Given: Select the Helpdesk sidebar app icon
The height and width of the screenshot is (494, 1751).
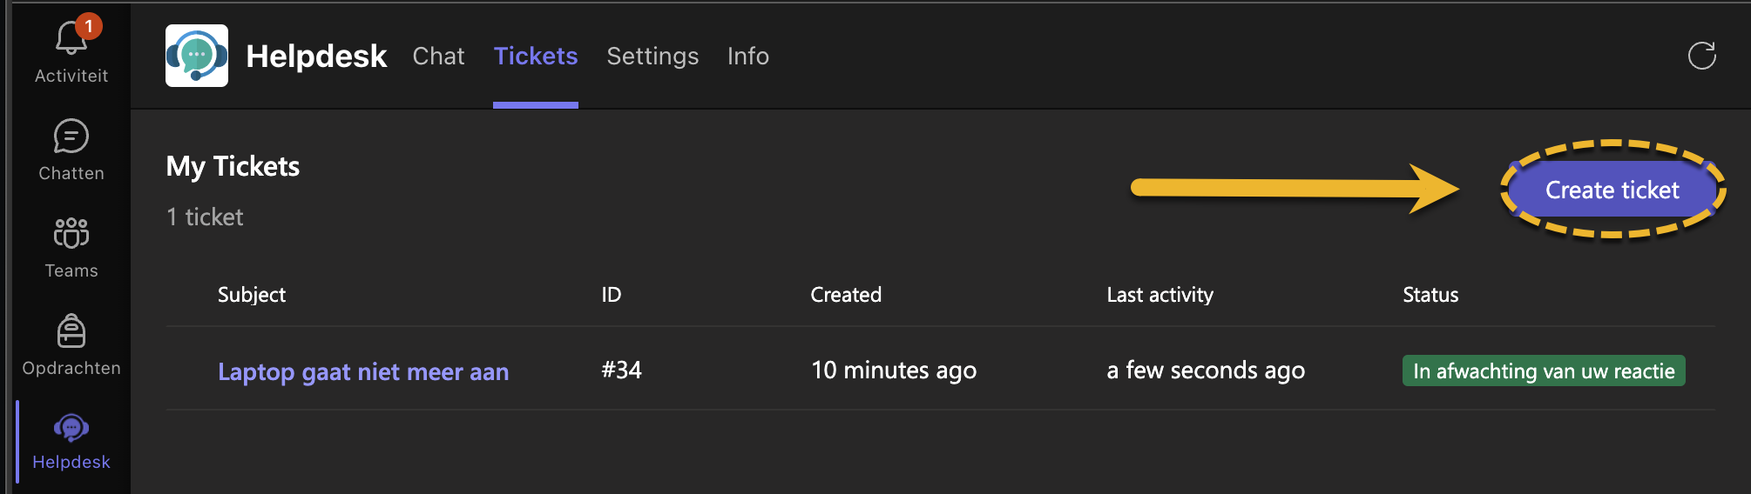Looking at the screenshot, I should click(x=71, y=428).
